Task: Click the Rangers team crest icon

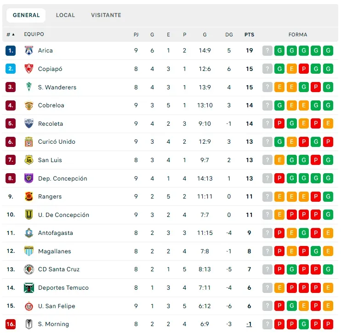Action: 29,197
